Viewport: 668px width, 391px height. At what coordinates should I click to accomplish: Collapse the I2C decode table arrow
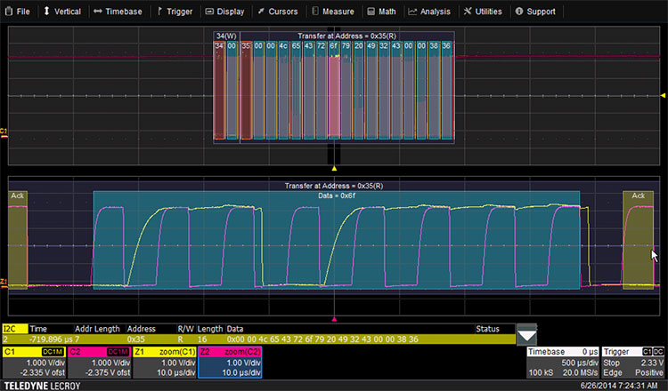[x=526, y=336]
